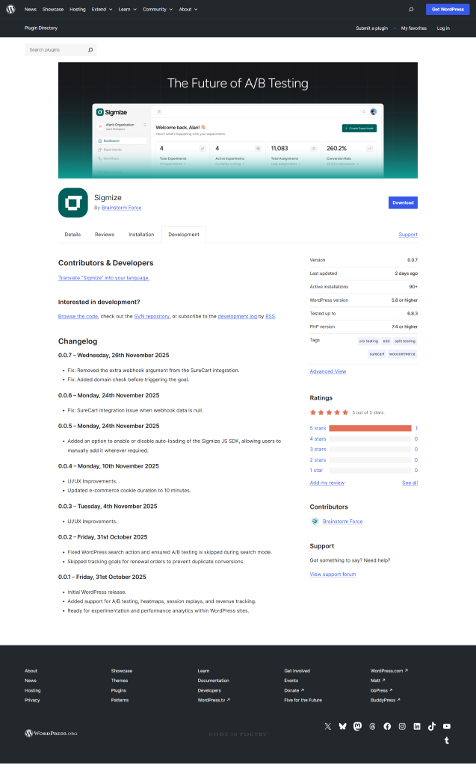
Task: Open footer WordPress.tv link
Action: point(214,700)
